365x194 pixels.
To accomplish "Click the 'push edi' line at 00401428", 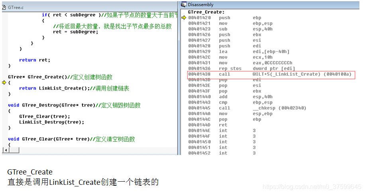I will pos(225,46).
